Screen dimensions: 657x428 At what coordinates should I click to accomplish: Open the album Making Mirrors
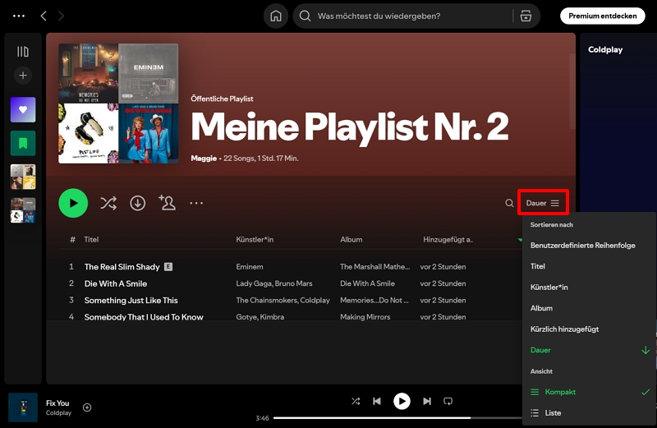pyautogui.click(x=365, y=317)
